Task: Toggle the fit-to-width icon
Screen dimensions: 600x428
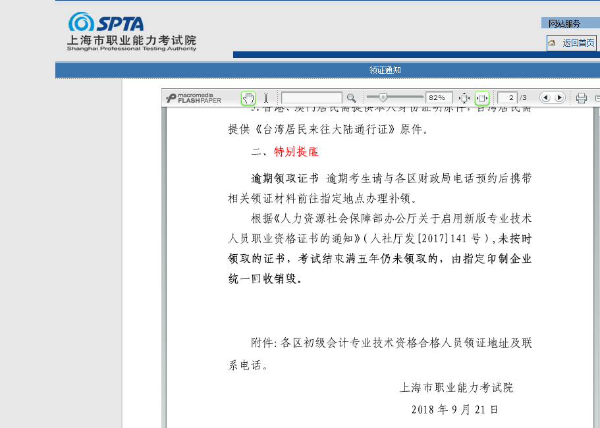Action: coord(481,98)
